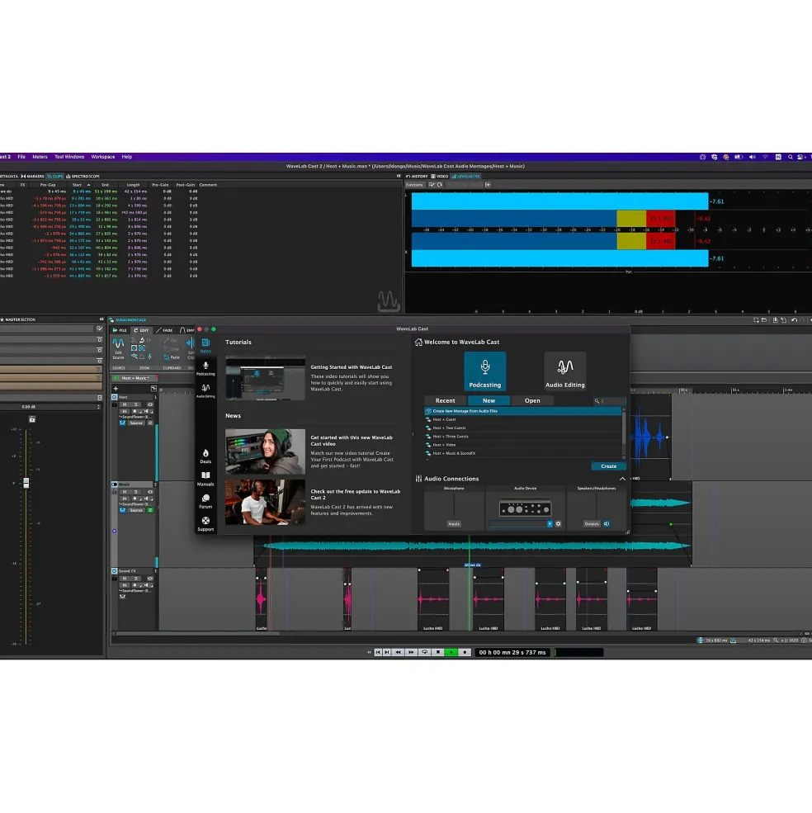
Task: Rewind using the transport bar button
Action: [x=399, y=652]
